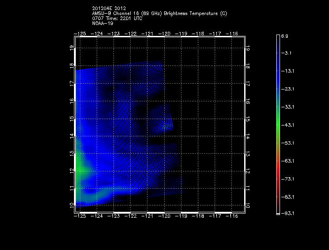Click the -125 longitude label on top axis
The image size is (329, 250).
[80, 34]
